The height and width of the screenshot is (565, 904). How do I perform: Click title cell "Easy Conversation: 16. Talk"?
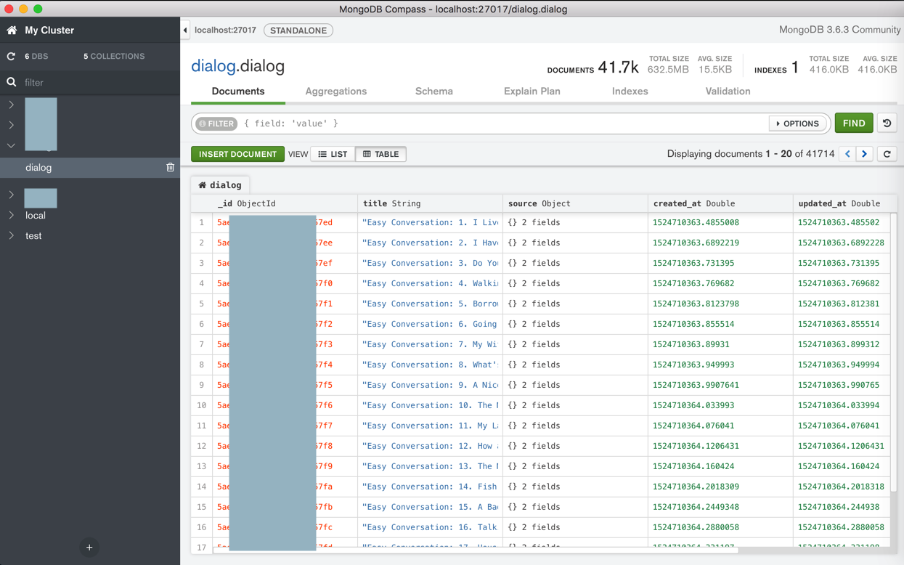(430, 527)
